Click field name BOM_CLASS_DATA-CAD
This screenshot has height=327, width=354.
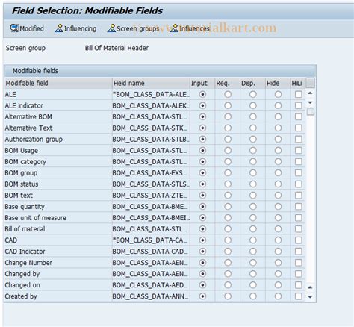click(151, 252)
